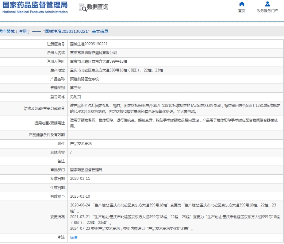This screenshot has height=244, width=284.
Task: Select attachment value 产品技术要求
Action: (81, 144)
